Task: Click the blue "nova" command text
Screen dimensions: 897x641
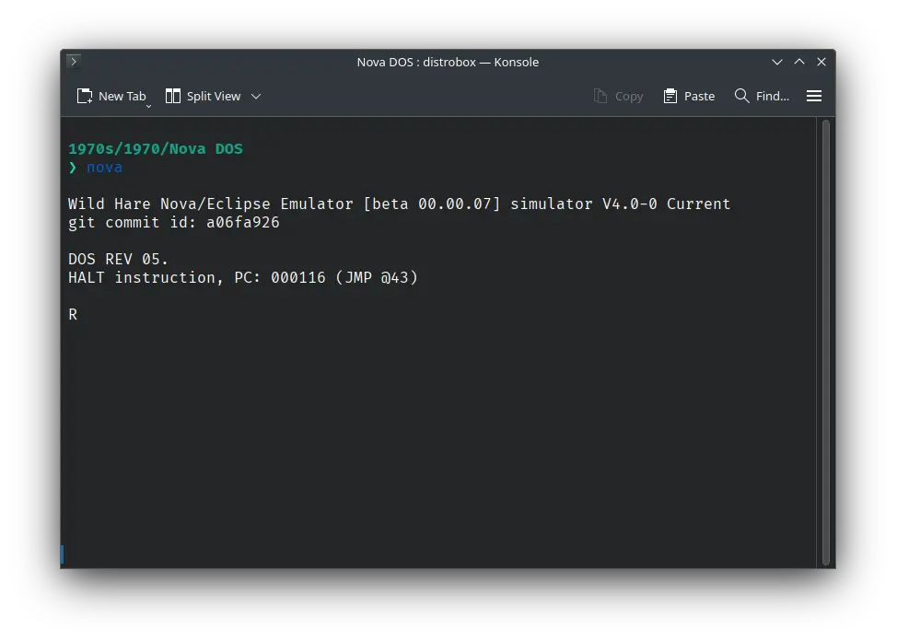Action: pyautogui.click(x=104, y=167)
